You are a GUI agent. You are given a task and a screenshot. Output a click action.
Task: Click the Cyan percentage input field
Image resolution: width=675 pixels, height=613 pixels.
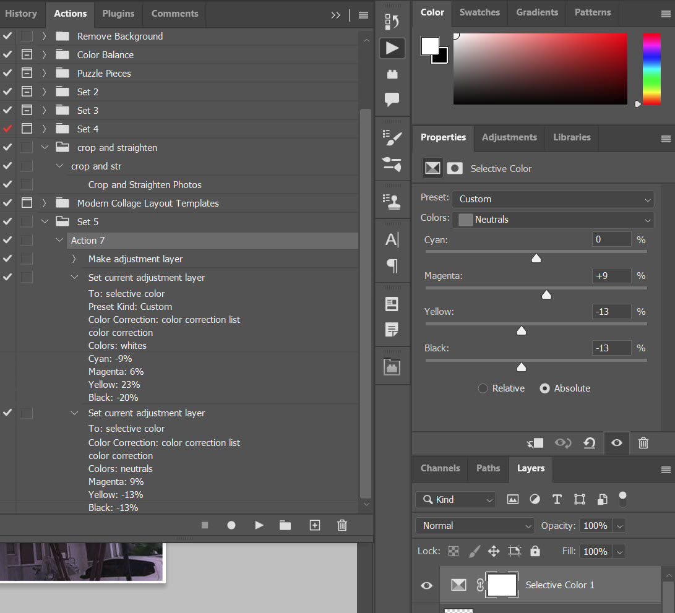(x=611, y=239)
